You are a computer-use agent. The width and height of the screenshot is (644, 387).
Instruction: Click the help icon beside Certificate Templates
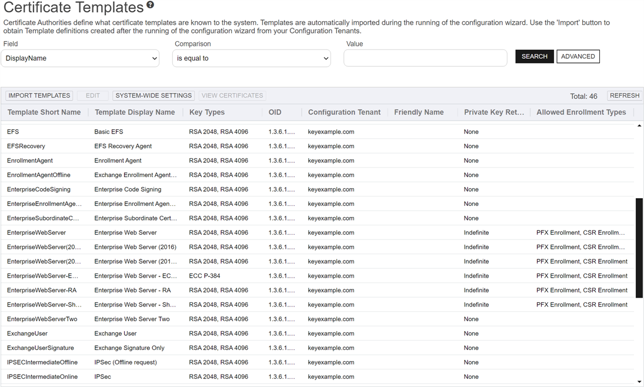point(151,5)
